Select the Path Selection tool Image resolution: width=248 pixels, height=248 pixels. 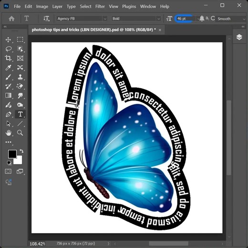pyautogui.click(x=8, y=124)
